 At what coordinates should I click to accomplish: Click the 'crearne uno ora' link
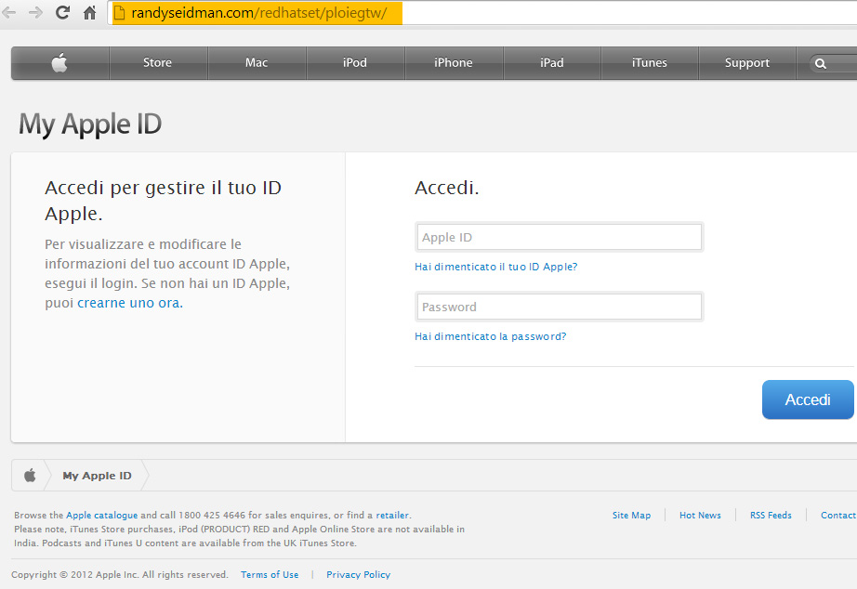pos(128,303)
